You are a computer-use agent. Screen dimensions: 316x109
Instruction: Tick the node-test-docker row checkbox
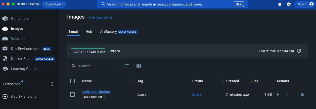coord(72,94)
